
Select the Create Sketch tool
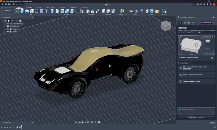click(17, 11)
